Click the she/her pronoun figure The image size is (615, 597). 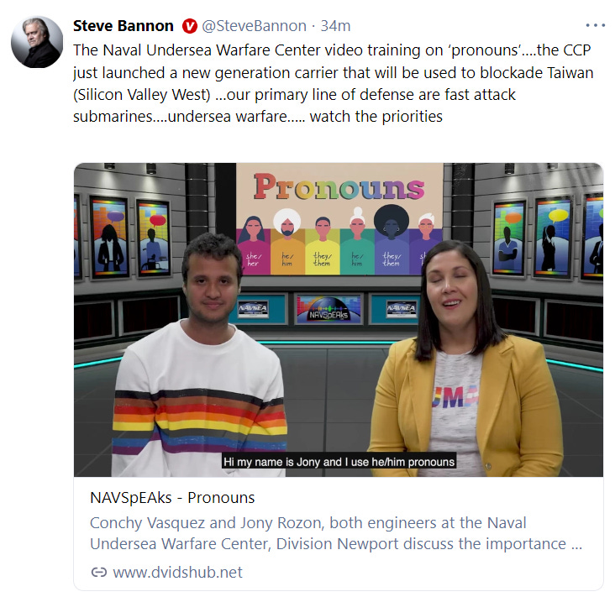point(253,245)
